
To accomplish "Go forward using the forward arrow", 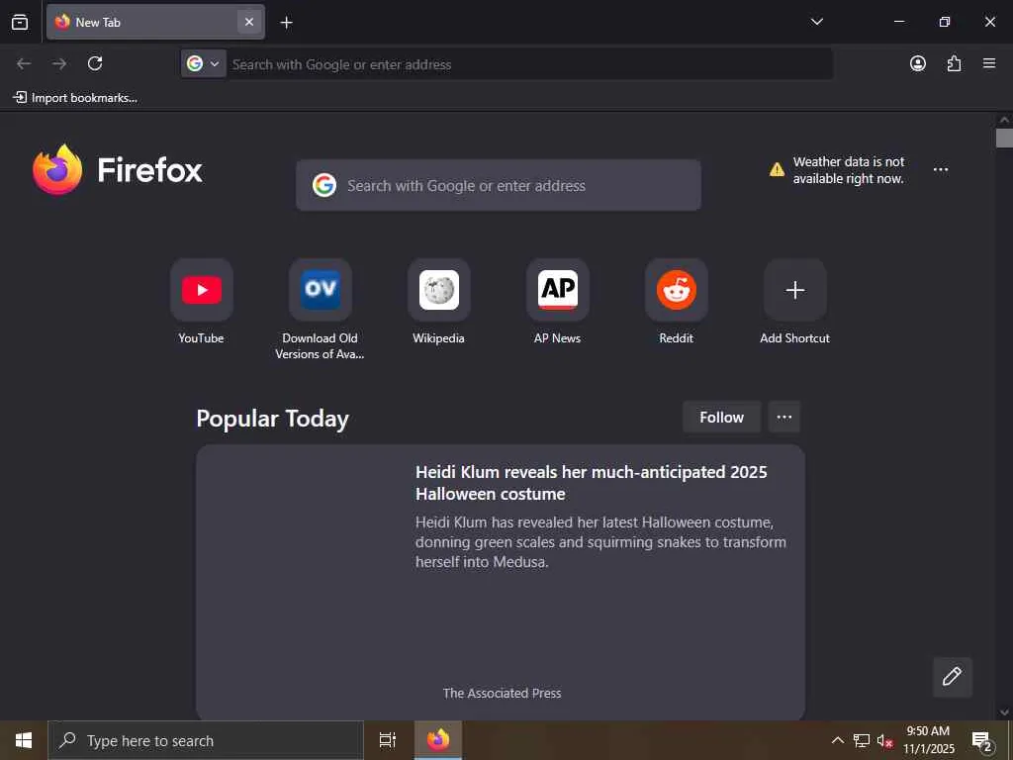I will (59, 63).
